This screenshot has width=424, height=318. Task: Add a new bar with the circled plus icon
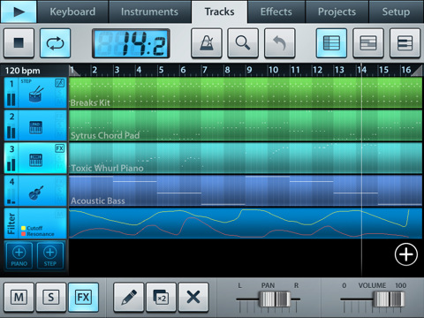pos(406,254)
